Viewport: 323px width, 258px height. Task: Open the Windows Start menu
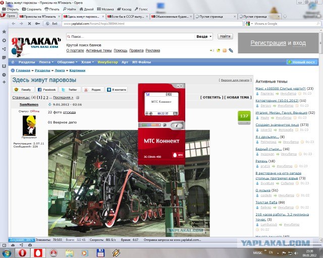(x=7, y=252)
